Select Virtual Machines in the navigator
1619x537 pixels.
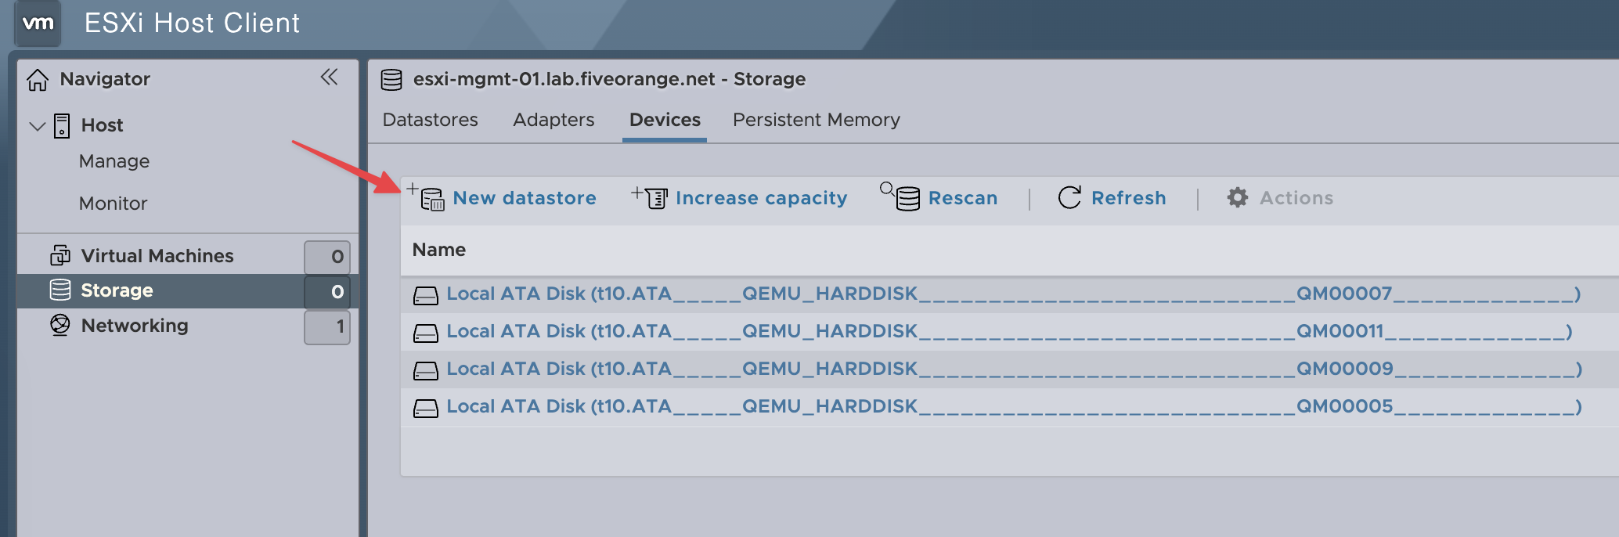point(157,256)
